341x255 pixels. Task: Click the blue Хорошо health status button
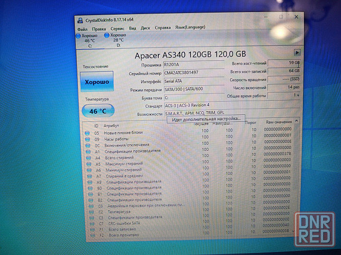click(x=97, y=82)
